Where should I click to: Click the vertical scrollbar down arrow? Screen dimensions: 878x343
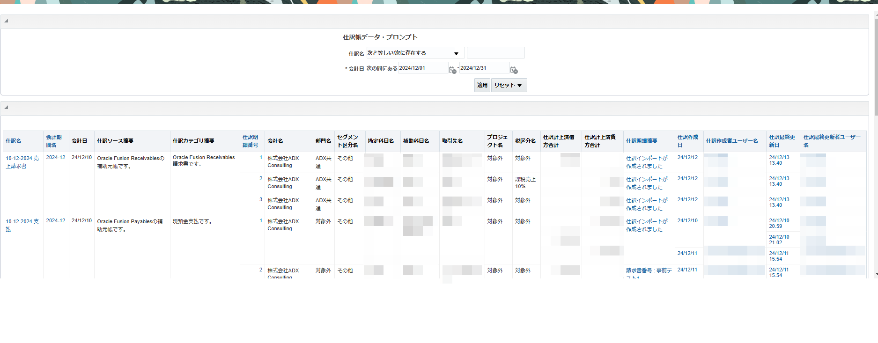pos(876,275)
